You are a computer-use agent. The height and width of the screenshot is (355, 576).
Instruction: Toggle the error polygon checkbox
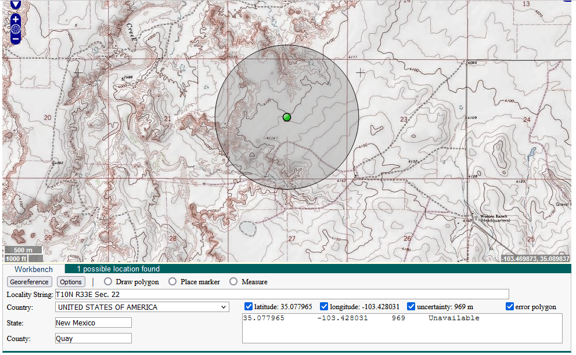[x=510, y=306]
